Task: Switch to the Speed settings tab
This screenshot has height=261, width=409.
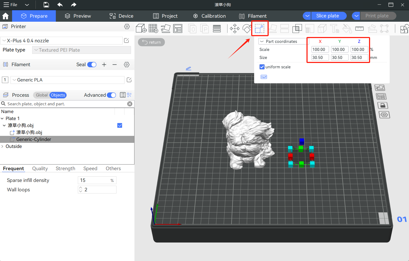Action: pyautogui.click(x=90, y=169)
